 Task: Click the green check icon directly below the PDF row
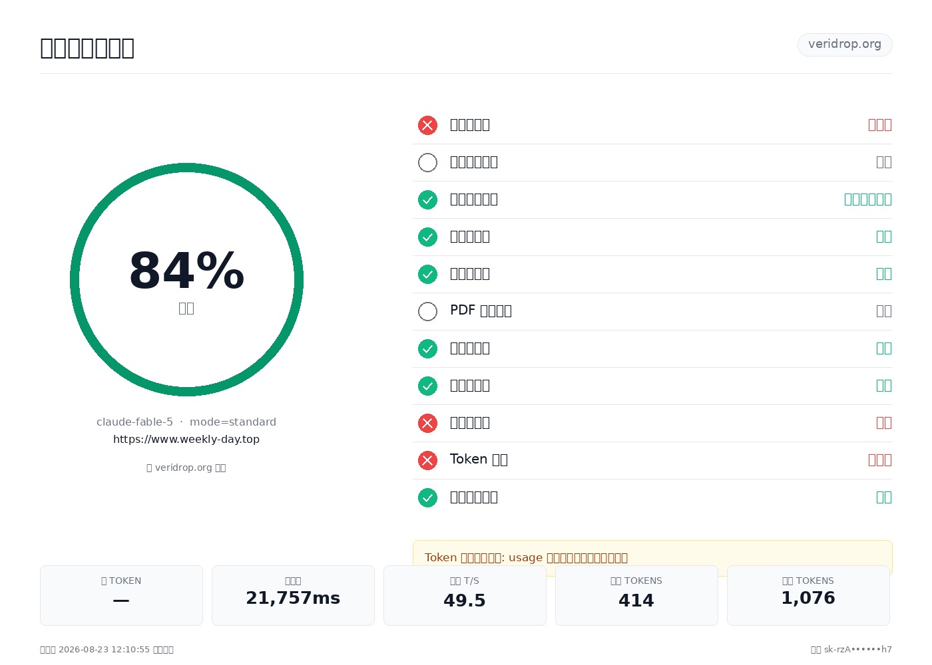tap(427, 348)
